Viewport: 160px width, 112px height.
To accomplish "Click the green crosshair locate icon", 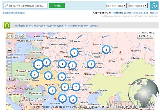I will [x=7, y=25].
